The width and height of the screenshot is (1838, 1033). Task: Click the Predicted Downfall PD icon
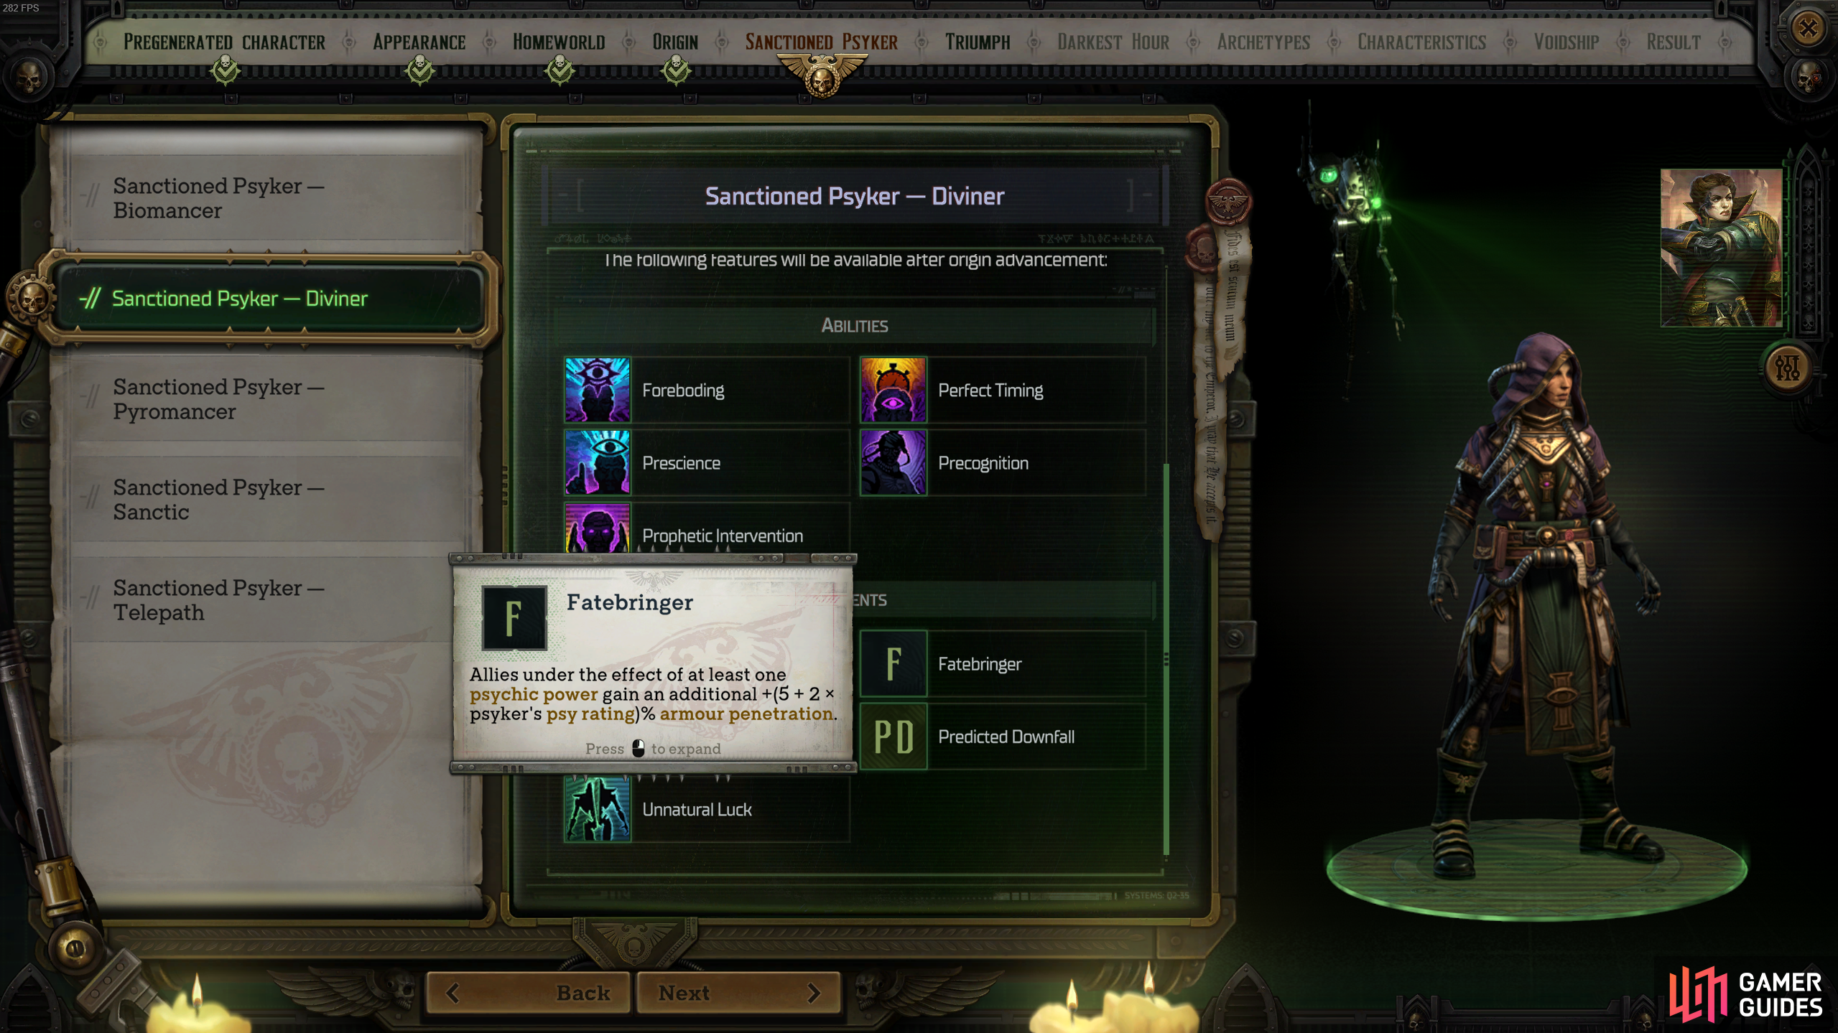pos(893,737)
